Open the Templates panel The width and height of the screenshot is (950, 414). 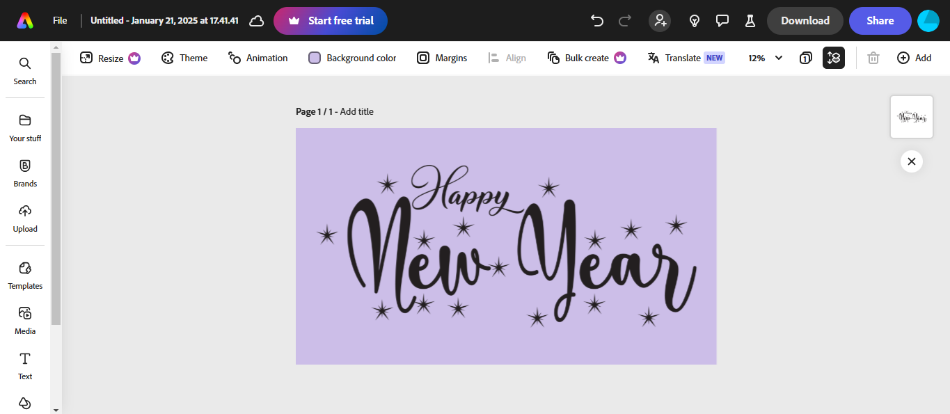pos(25,276)
